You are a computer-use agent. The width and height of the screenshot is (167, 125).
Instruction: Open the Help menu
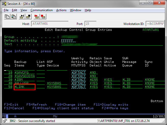click(x=88, y=10)
